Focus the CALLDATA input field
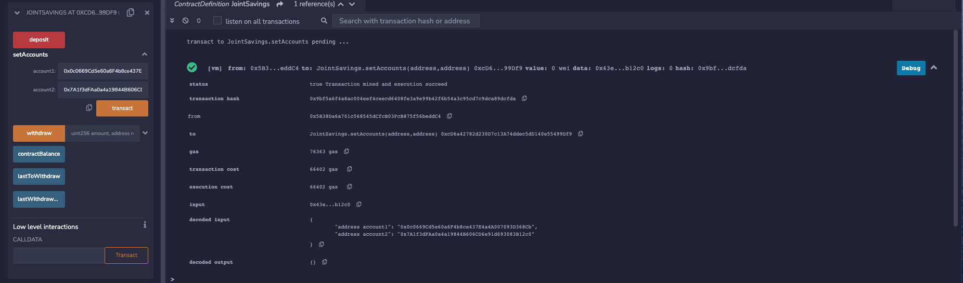Viewport: 963px width, 283px height. tap(59, 255)
